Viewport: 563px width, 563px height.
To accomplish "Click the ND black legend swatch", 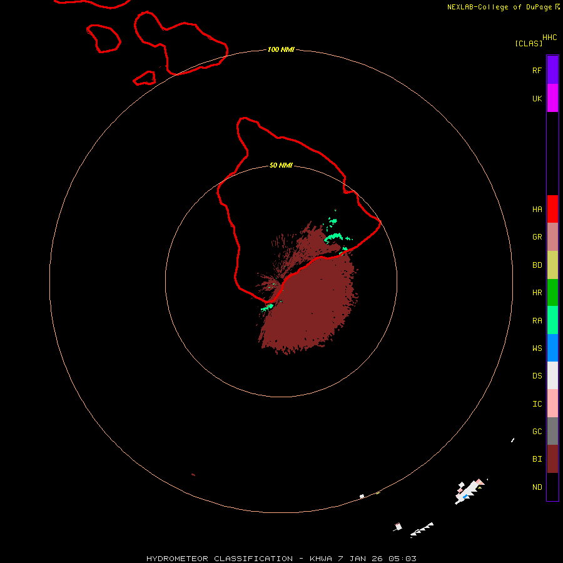I will click(x=552, y=487).
